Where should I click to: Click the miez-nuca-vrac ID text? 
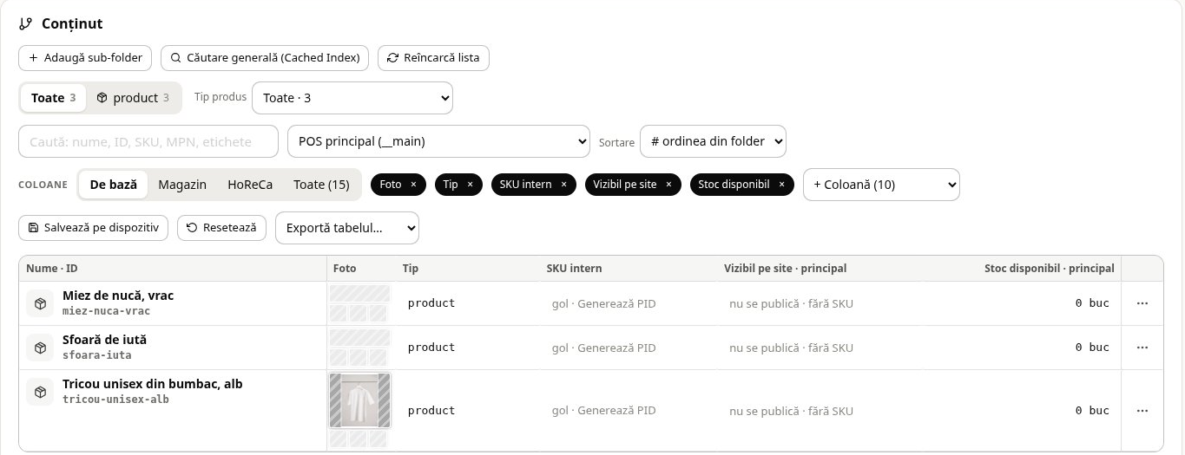(x=106, y=311)
